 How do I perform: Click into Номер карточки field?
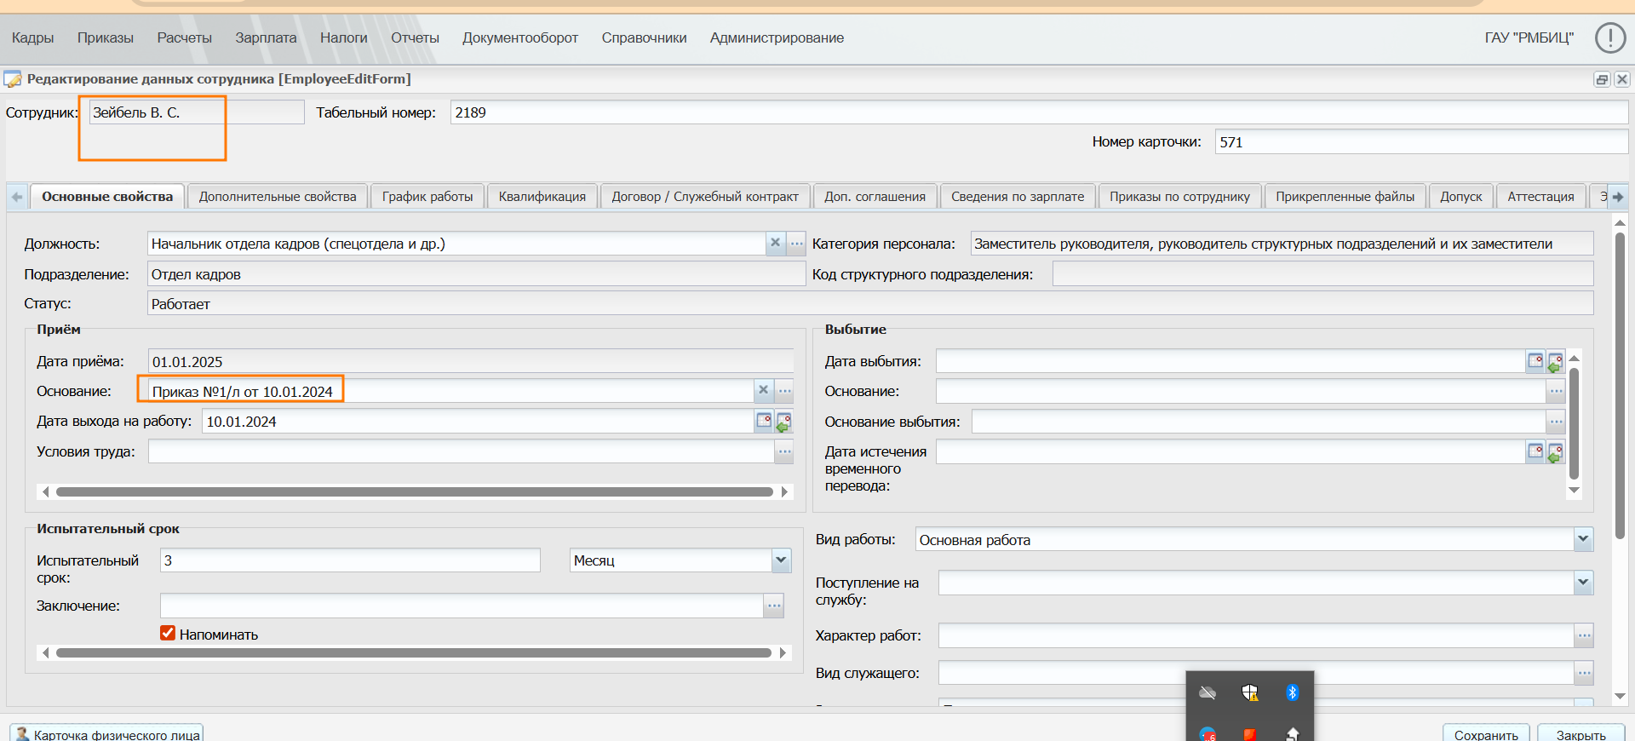(1421, 141)
